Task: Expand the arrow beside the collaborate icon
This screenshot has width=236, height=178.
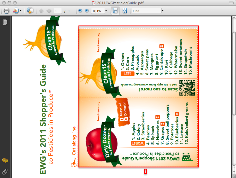Action: [21, 11]
